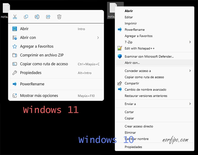Click Mostrar más opciones
Image resolution: width=198 pixels, height=155 pixels.
tap(56, 96)
